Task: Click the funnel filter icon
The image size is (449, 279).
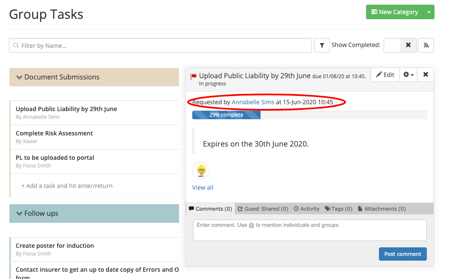Action: (322, 46)
